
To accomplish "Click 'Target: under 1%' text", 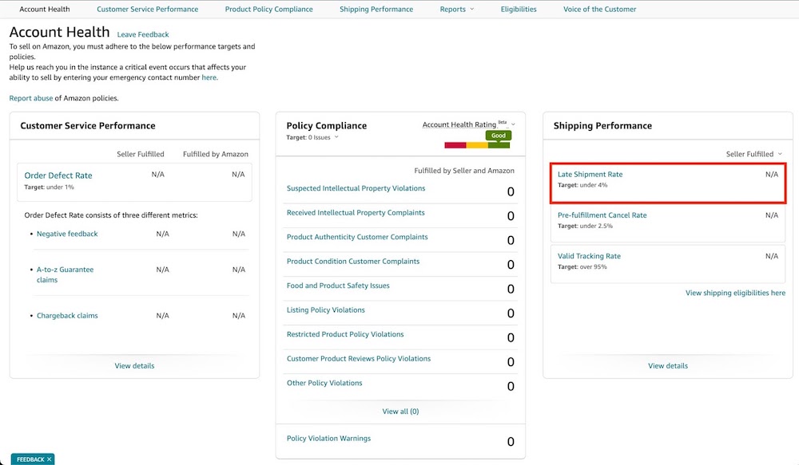I will (x=49, y=187).
